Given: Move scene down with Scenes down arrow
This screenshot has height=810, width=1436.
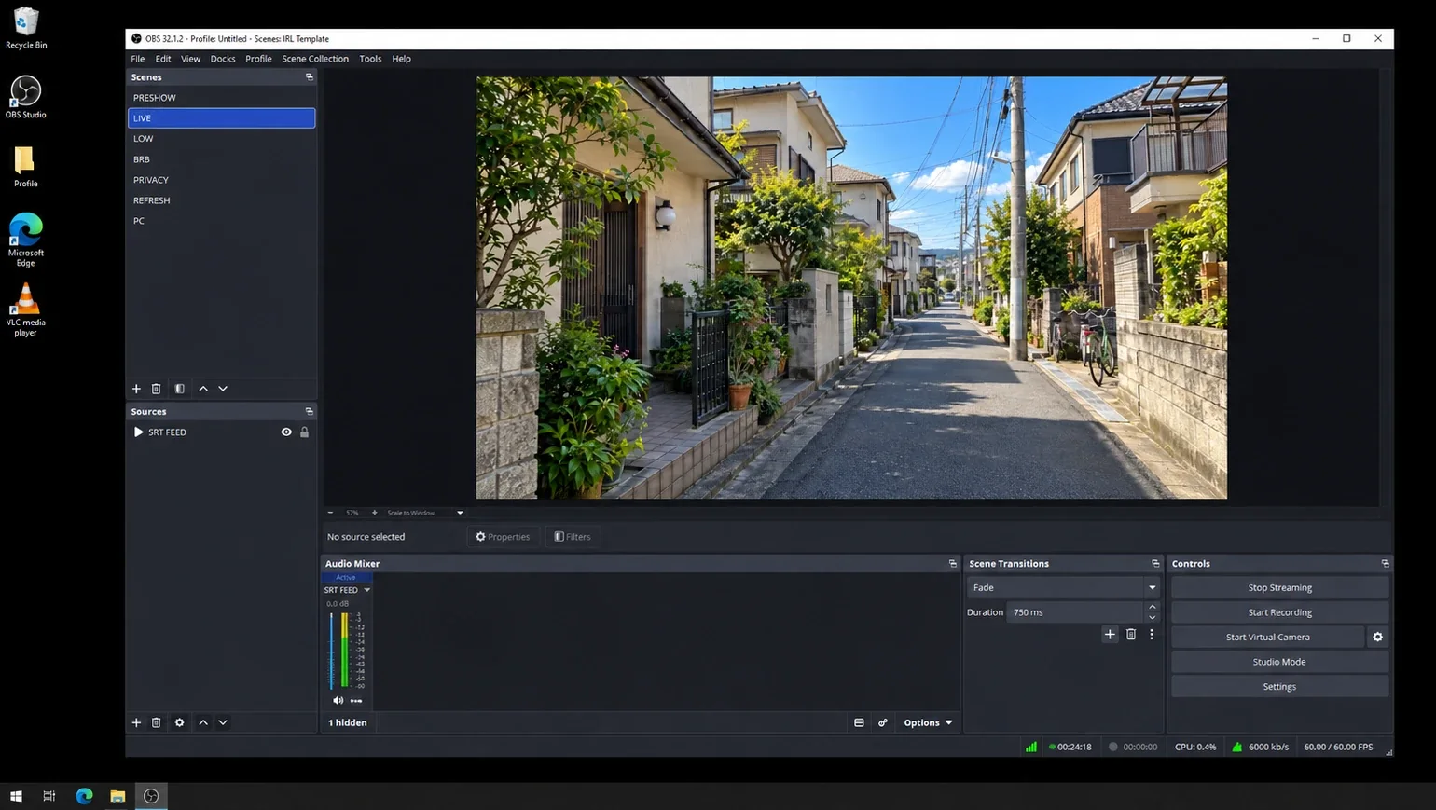Looking at the screenshot, I should pos(223,389).
